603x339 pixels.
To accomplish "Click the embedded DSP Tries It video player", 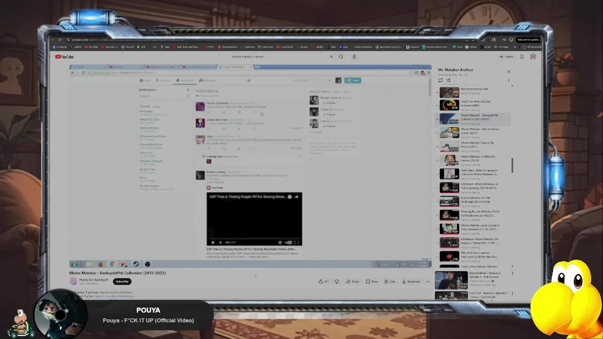I will [x=254, y=219].
